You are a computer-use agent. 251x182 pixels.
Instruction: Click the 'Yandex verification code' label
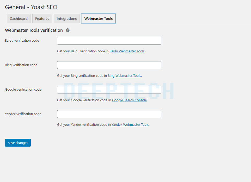(23, 114)
